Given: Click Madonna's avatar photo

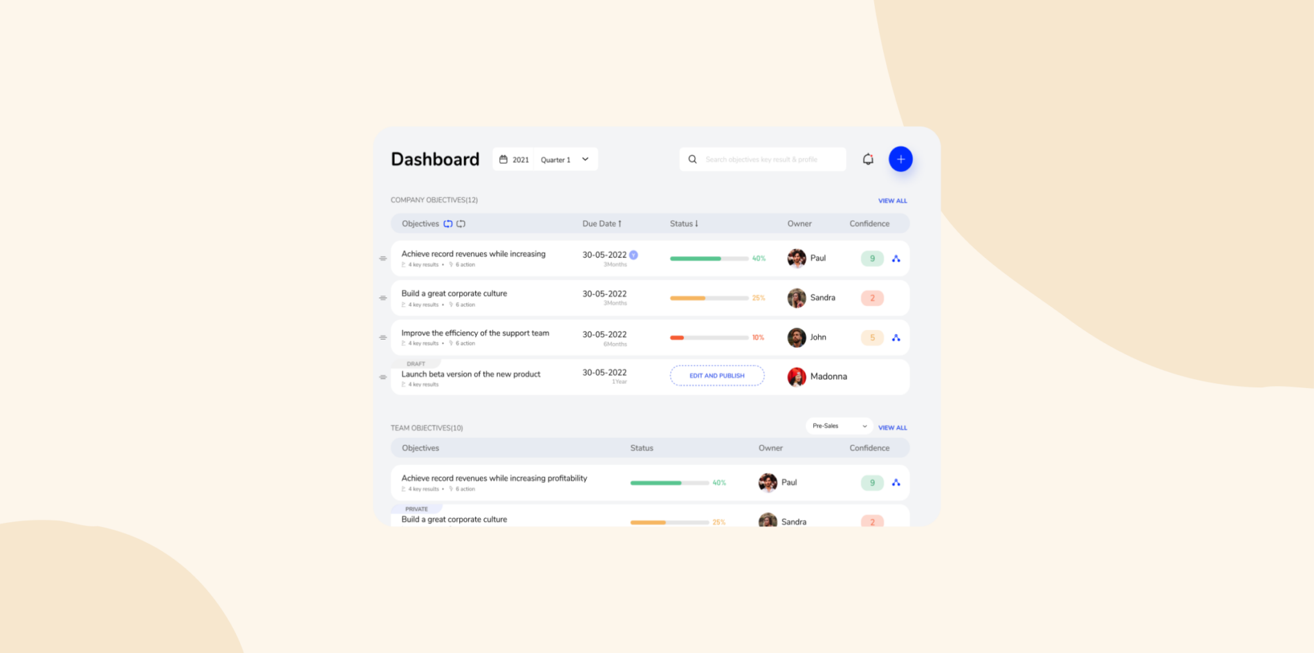Looking at the screenshot, I should pos(797,377).
